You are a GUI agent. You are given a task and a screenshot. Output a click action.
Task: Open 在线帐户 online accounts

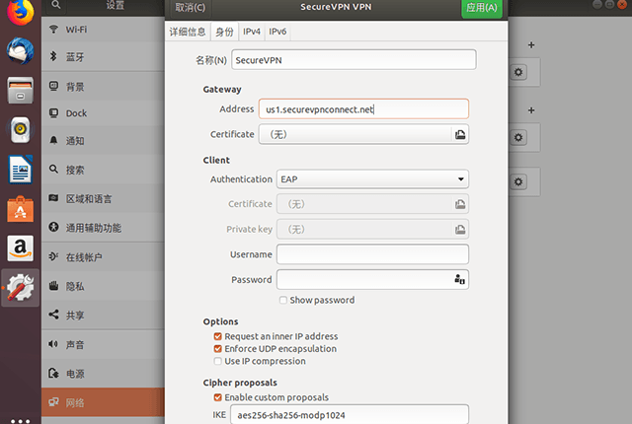[103, 257]
